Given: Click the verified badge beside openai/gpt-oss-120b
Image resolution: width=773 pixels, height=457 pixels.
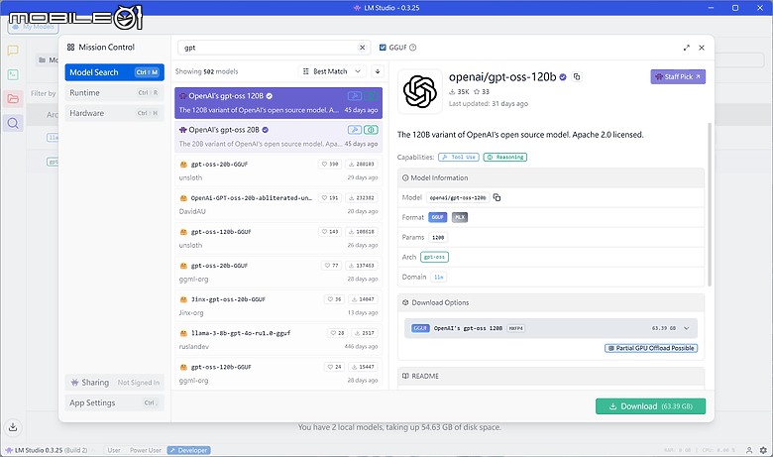Looking at the screenshot, I should click(563, 77).
